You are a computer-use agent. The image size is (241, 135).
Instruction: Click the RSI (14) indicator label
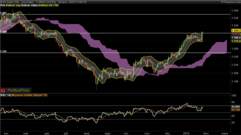coord(6,95)
